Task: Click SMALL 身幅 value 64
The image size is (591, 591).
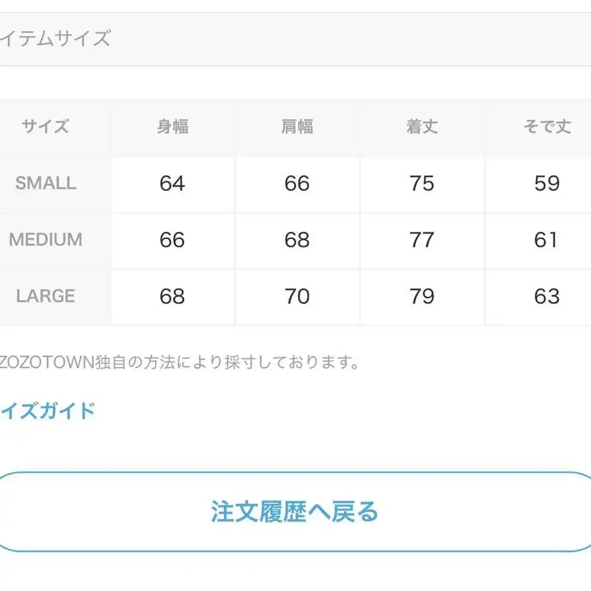Action: (x=173, y=183)
